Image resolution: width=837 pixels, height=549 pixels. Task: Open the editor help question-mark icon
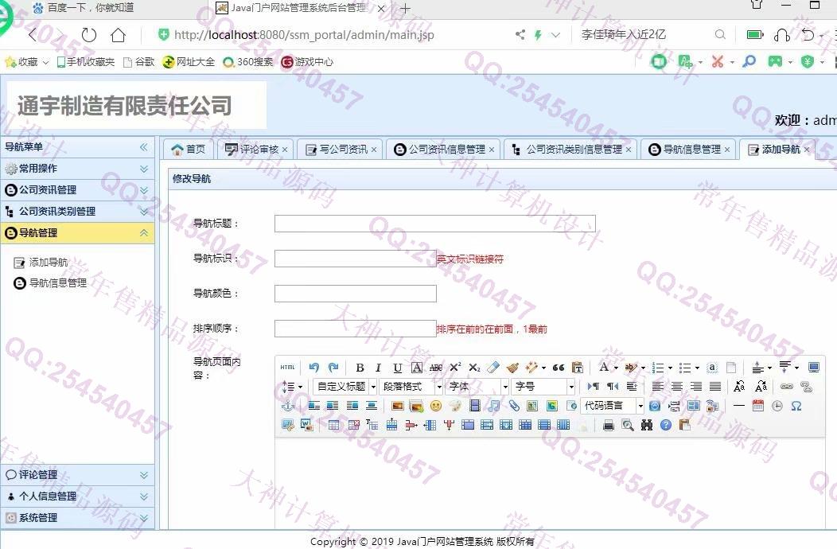point(666,425)
